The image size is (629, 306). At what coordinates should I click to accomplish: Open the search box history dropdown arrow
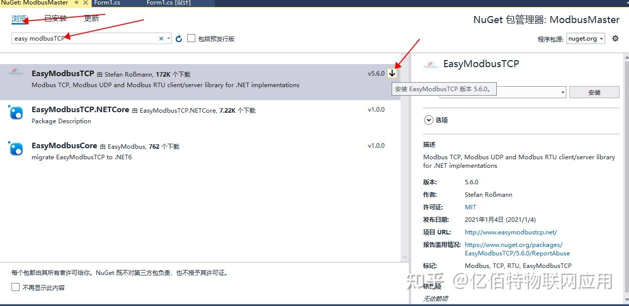point(168,38)
